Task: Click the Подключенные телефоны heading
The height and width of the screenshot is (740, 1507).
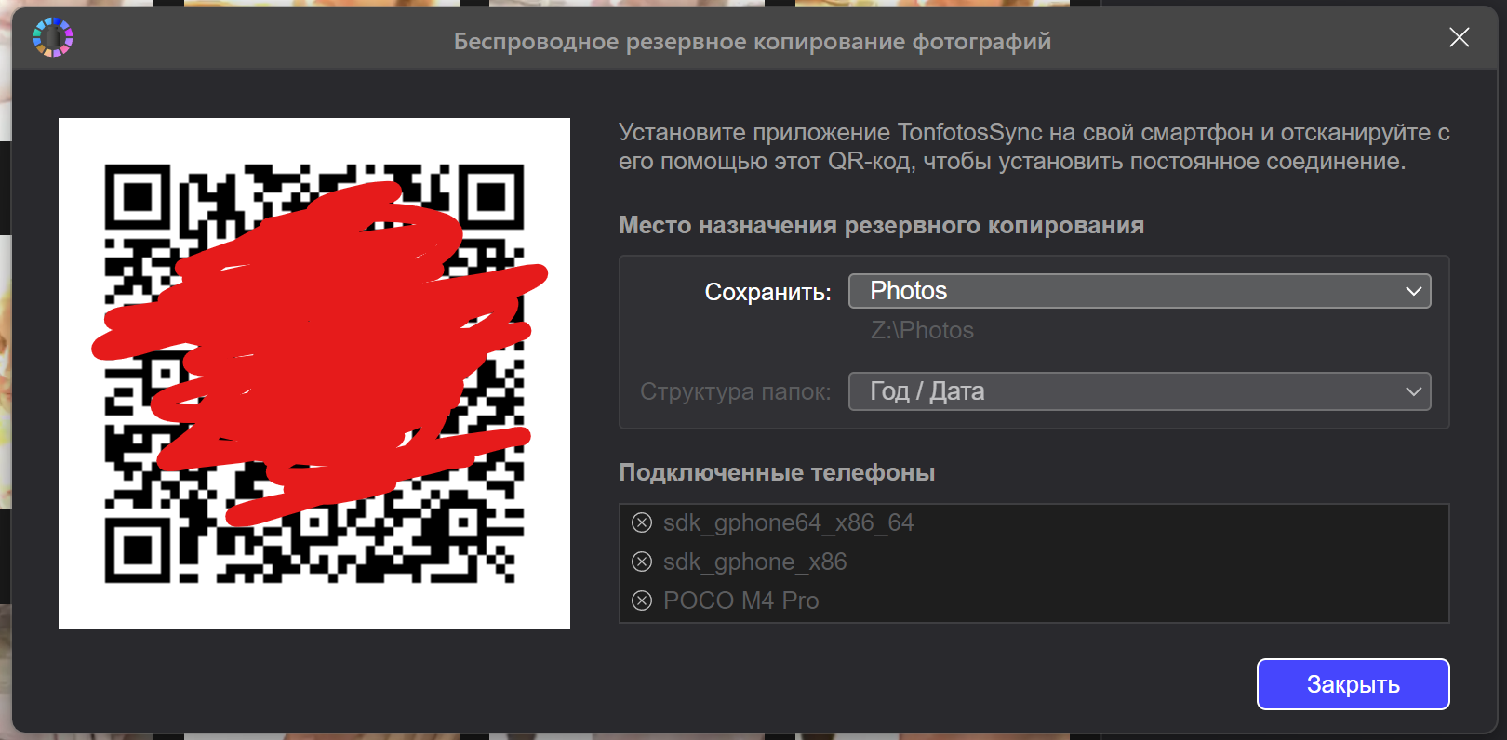Action: pyautogui.click(x=777, y=472)
